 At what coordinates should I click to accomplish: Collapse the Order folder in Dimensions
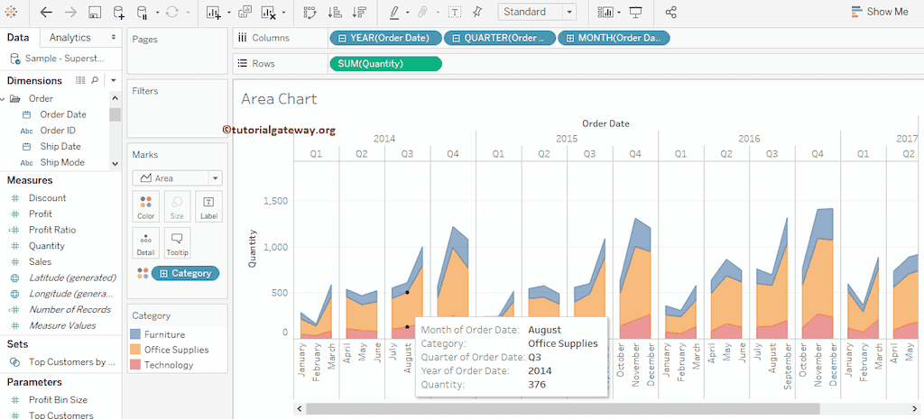point(15,98)
